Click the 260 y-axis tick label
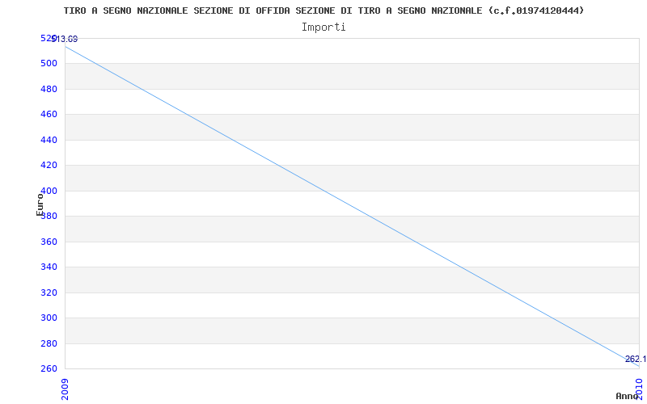Screen dimensions: 647x404 tap(48, 369)
